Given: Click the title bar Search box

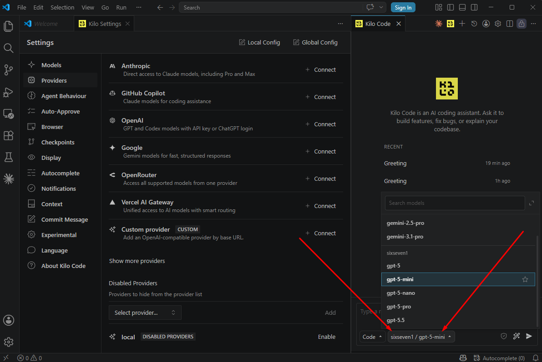Looking at the screenshot, I should 271,7.
